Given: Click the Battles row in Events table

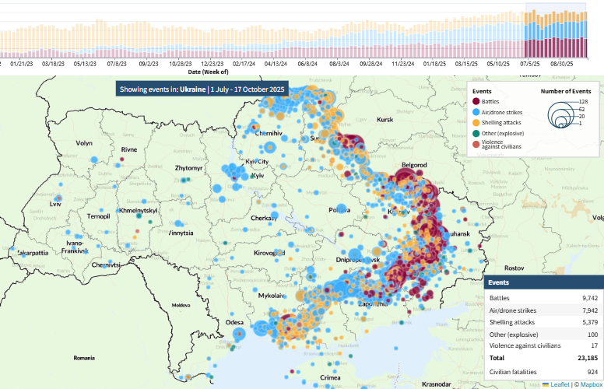Looking at the screenshot, I should (x=543, y=298).
